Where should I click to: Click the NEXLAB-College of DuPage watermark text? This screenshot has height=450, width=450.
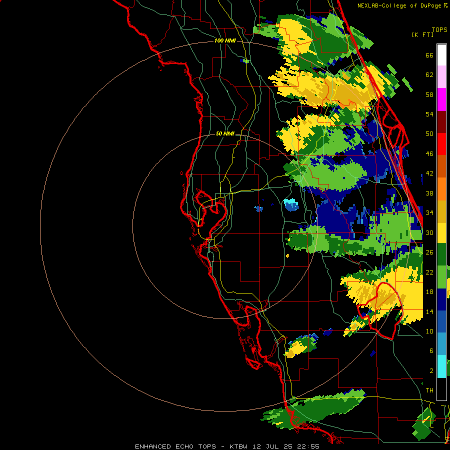[x=402, y=5]
